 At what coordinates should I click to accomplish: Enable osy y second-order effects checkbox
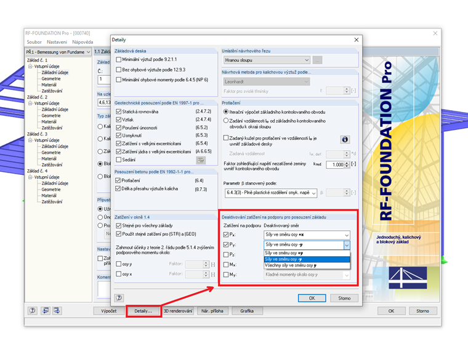118,264
